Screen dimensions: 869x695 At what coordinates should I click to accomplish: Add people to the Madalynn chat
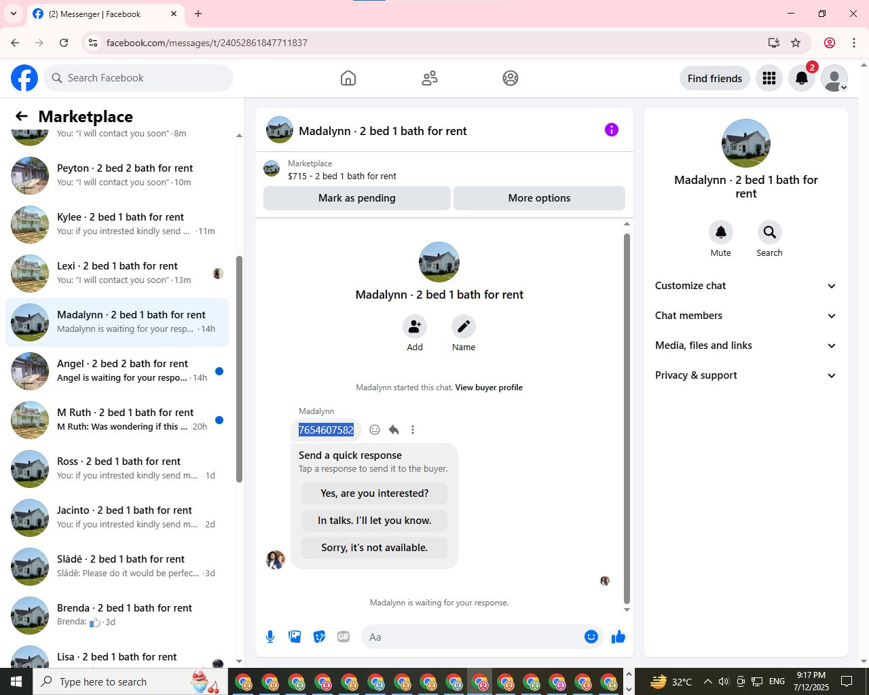415,326
